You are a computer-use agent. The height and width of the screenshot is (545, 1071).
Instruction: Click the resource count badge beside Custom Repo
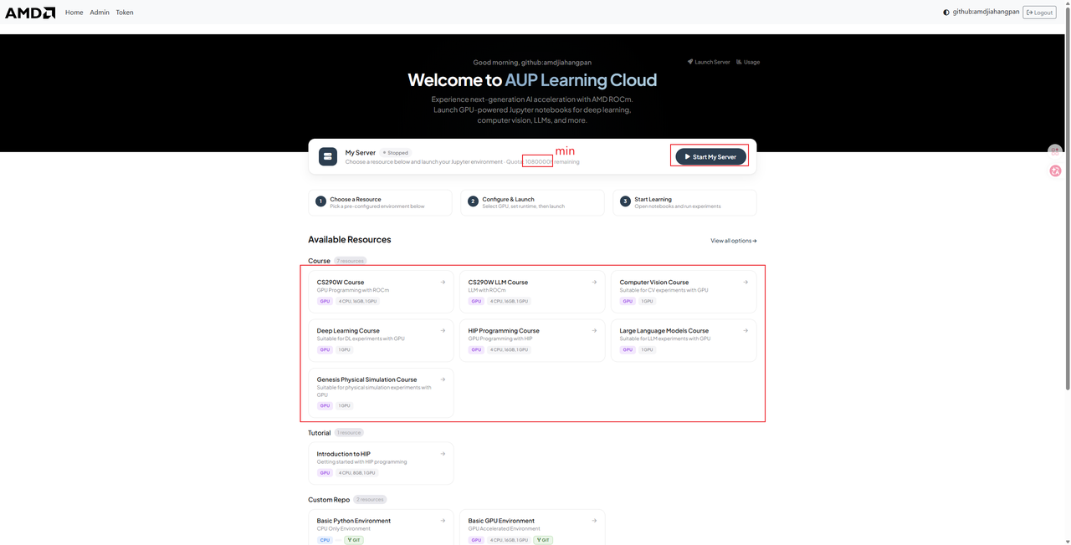370,500
